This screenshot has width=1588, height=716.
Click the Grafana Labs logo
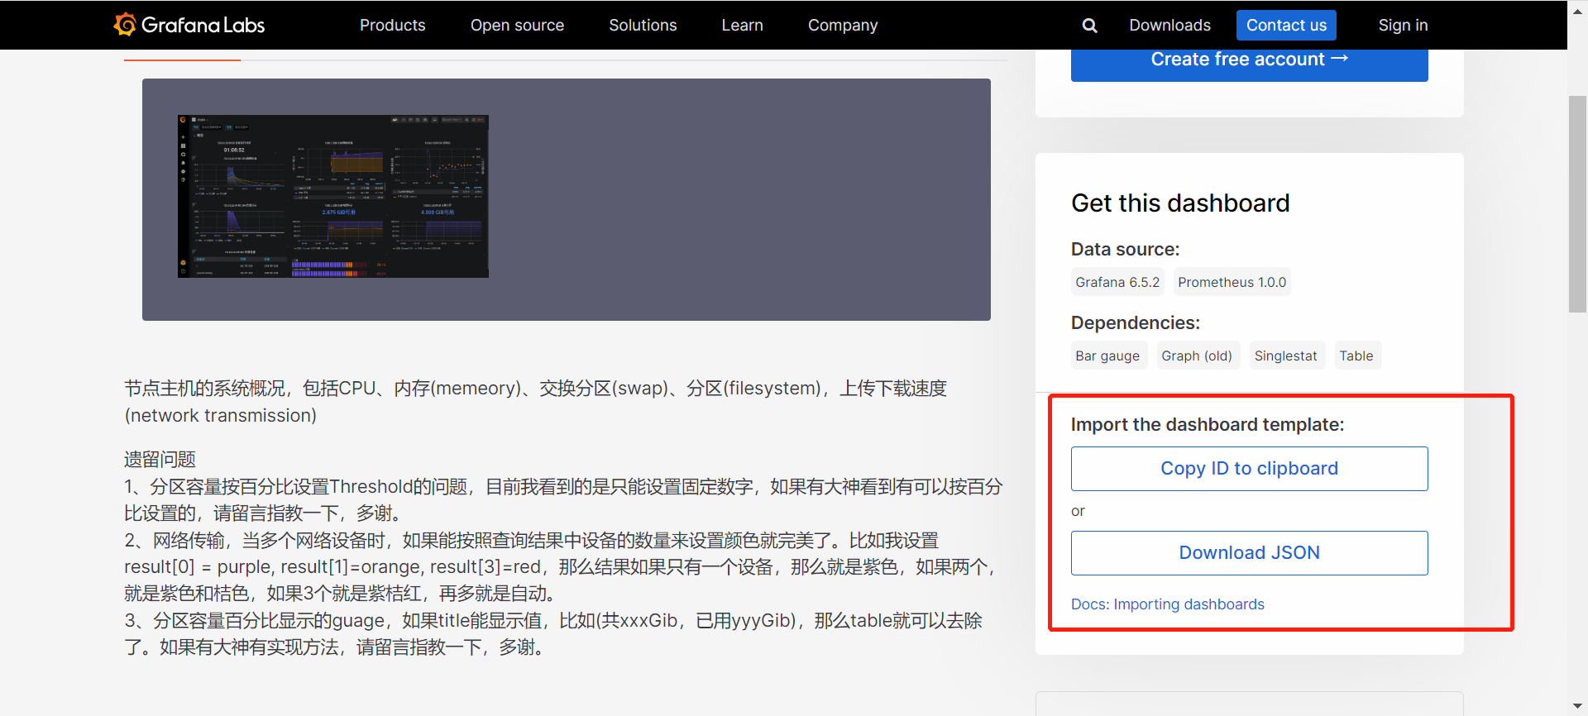click(x=189, y=25)
